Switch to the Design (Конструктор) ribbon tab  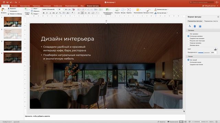pyautogui.click(x=25, y=6)
